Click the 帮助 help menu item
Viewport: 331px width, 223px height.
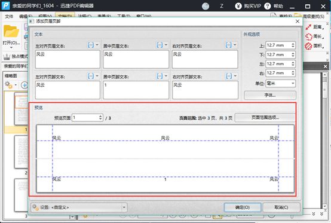pos(278,6)
